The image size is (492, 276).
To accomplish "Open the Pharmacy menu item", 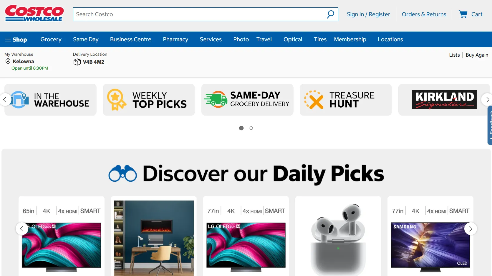I will click(x=175, y=39).
